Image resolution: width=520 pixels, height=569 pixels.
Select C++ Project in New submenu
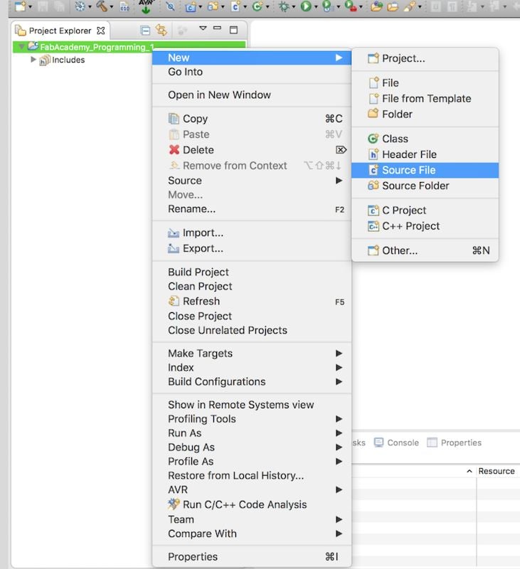coord(425,226)
